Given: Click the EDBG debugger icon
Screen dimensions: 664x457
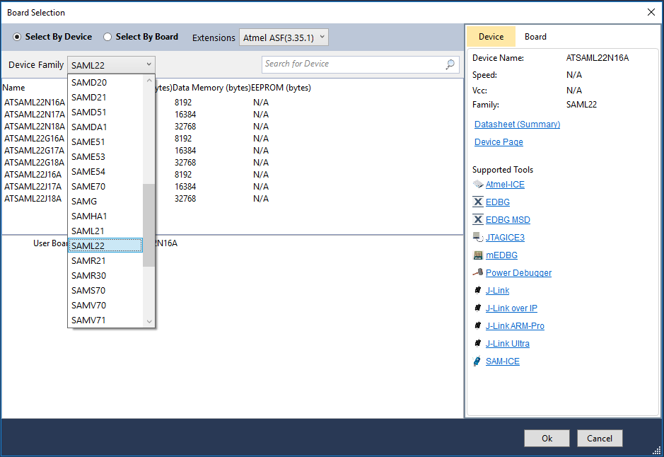Looking at the screenshot, I should pyautogui.click(x=478, y=202).
